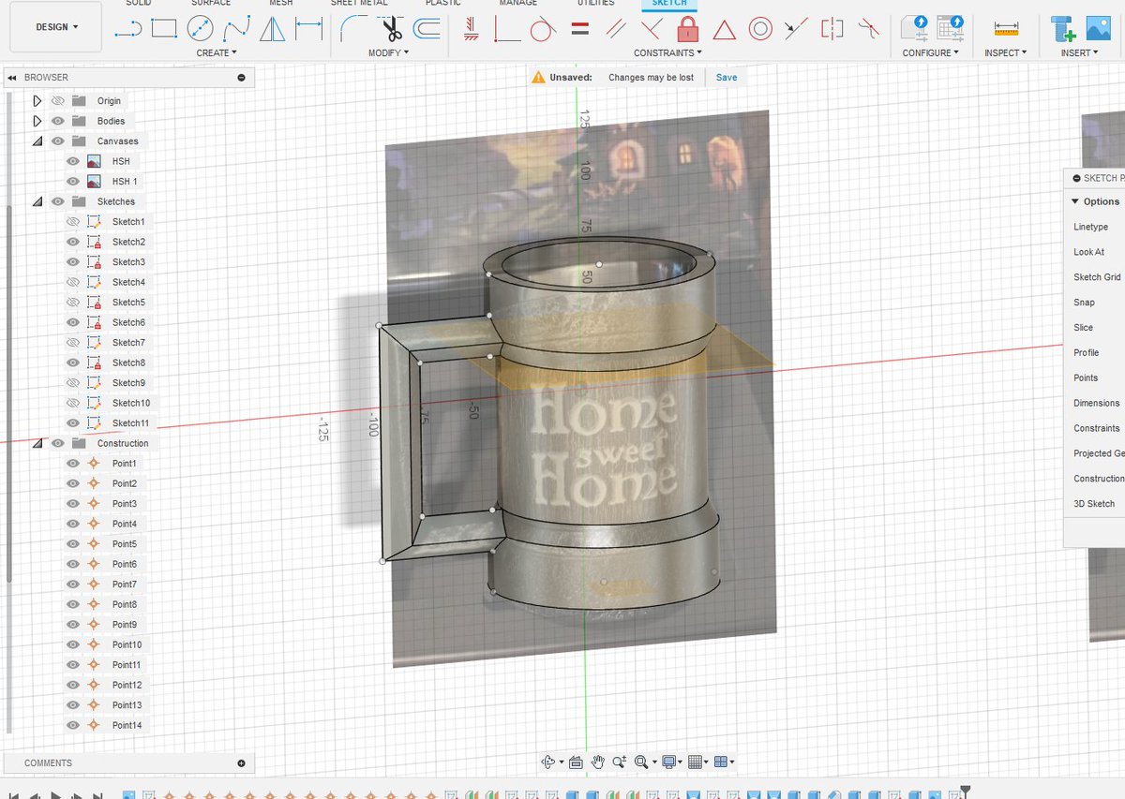Viewport: 1125px width, 799px height.
Task: Click the Insert Derive icon
Action: pyautogui.click(x=1063, y=29)
